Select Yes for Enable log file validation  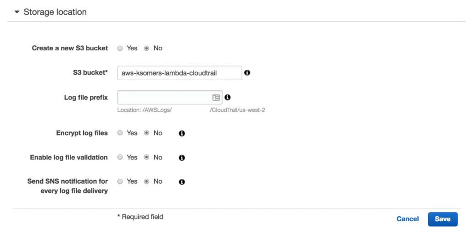point(120,158)
